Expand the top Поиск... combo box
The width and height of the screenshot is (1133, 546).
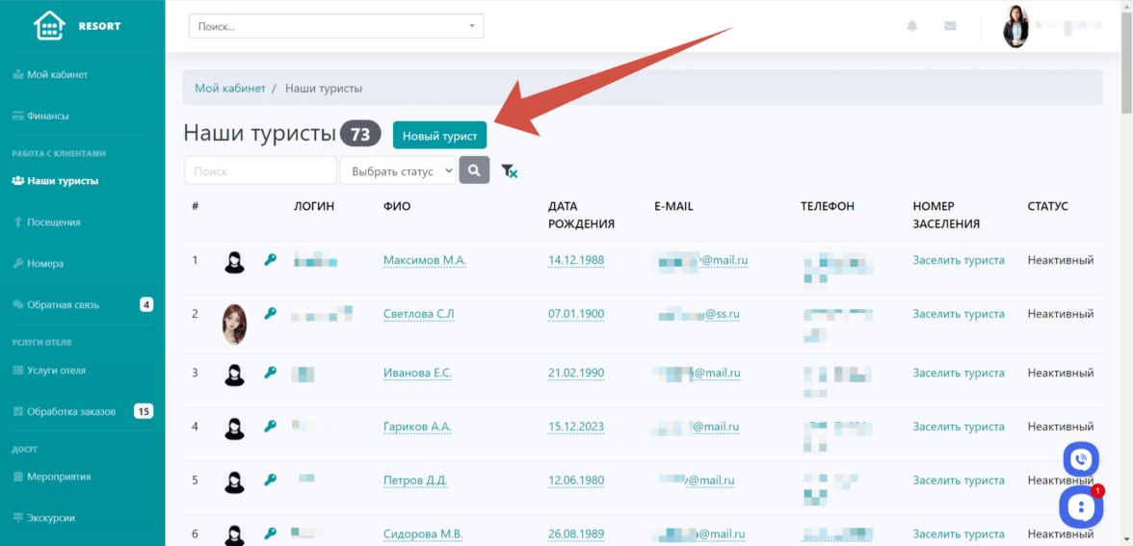[336, 27]
